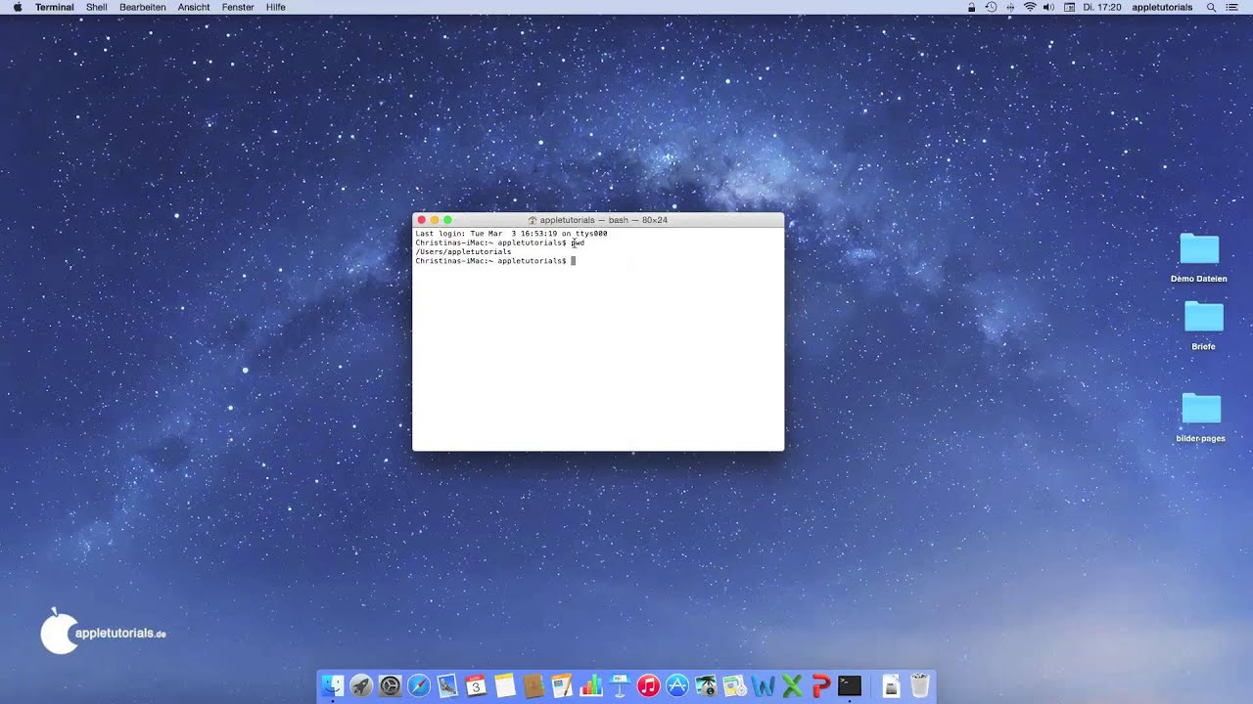
Task: Zoom Terminal window with green button
Action: tap(447, 220)
